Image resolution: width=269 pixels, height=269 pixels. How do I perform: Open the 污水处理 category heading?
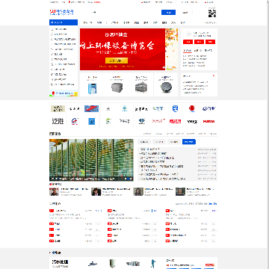click(x=60, y=262)
